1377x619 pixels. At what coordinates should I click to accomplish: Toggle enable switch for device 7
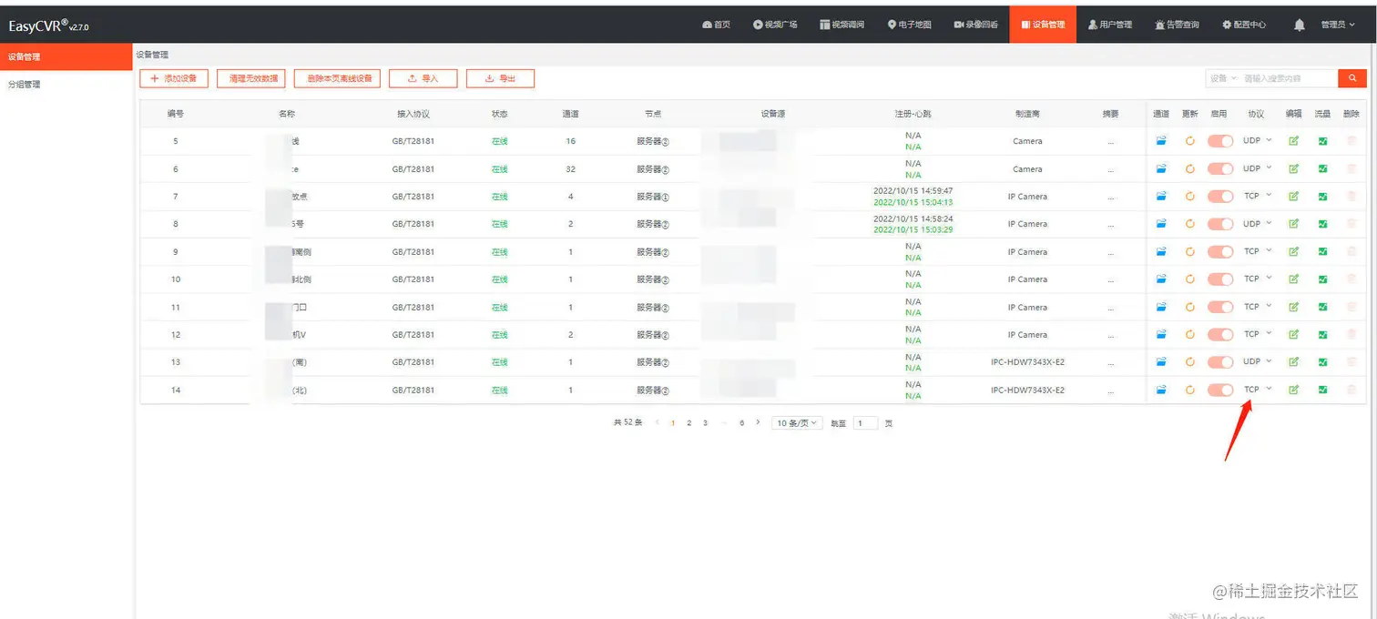click(1220, 196)
